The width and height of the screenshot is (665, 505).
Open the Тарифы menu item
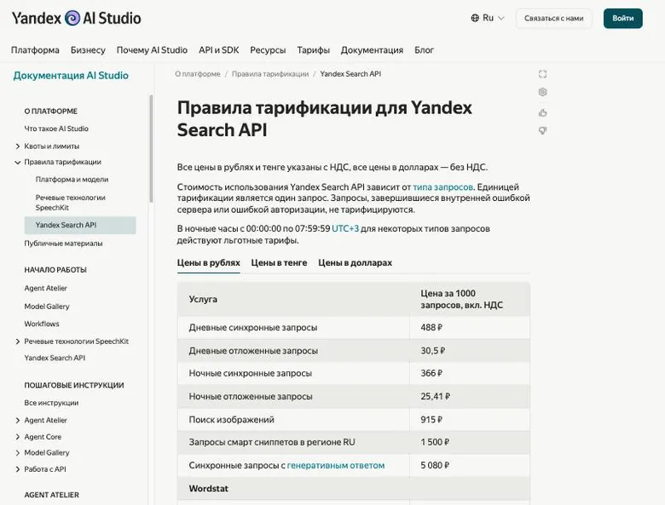click(x=314, y=50)
